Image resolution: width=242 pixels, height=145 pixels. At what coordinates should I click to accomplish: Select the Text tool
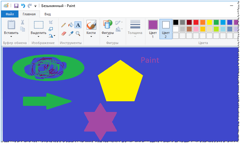pos(78,25)
